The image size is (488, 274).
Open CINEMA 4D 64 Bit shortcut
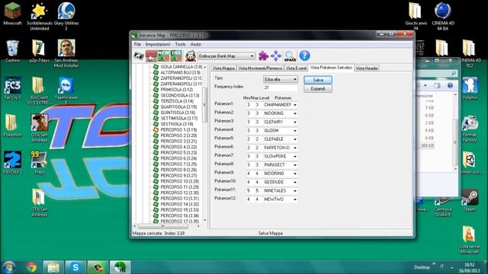[x=442, y=16]
